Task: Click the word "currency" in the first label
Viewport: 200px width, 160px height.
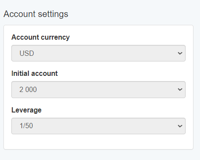Action: pos(55,37)
